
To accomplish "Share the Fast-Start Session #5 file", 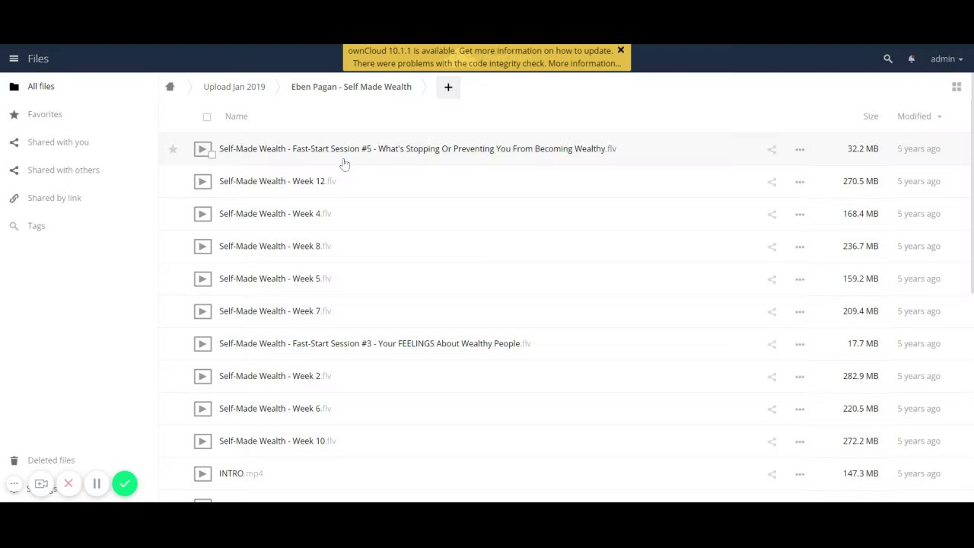I will pyautogui.click(x=772, y=149).
